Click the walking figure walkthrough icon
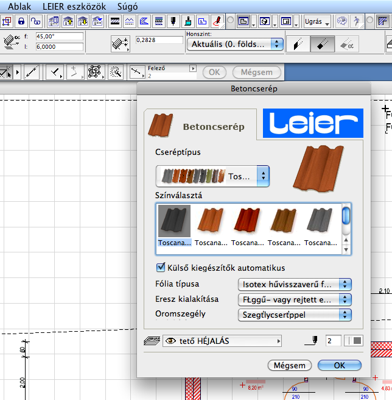The image size is (392, 400). coord(356,21)
